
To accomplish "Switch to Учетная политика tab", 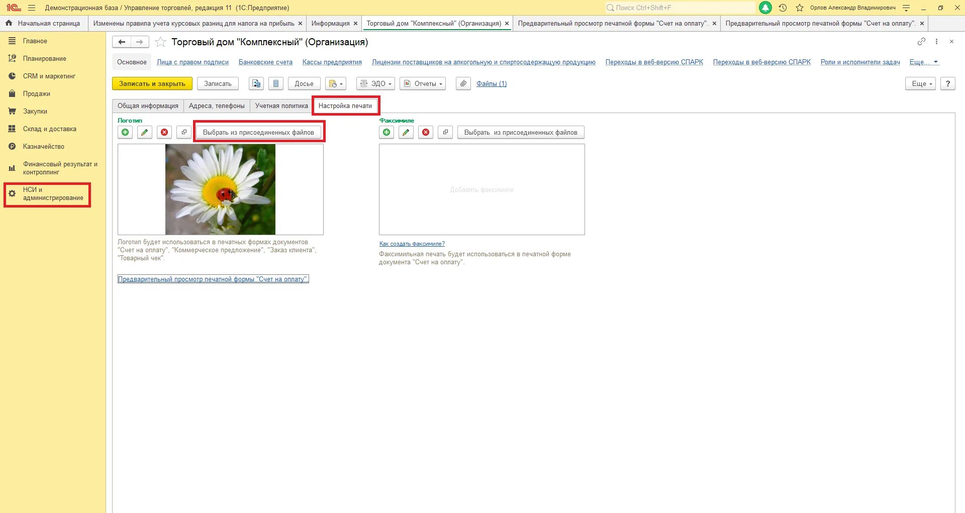I will click(x=281, y=106).
